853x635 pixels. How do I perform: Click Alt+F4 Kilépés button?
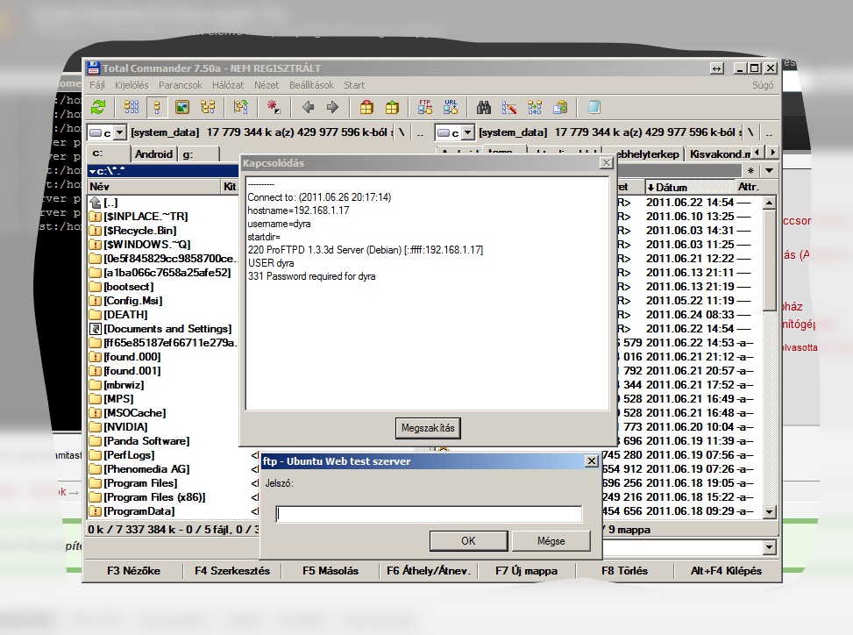pyautogui.click(x=726, y=571)
